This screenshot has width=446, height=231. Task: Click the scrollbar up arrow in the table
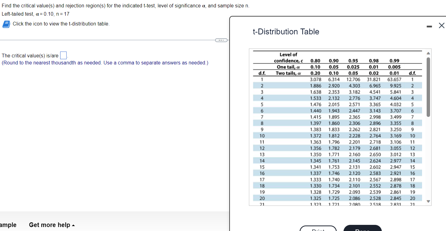coord(428,53)
